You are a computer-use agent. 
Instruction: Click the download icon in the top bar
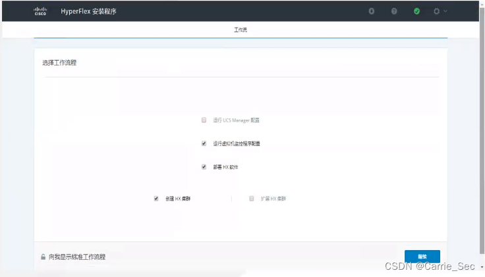point(372,11)
